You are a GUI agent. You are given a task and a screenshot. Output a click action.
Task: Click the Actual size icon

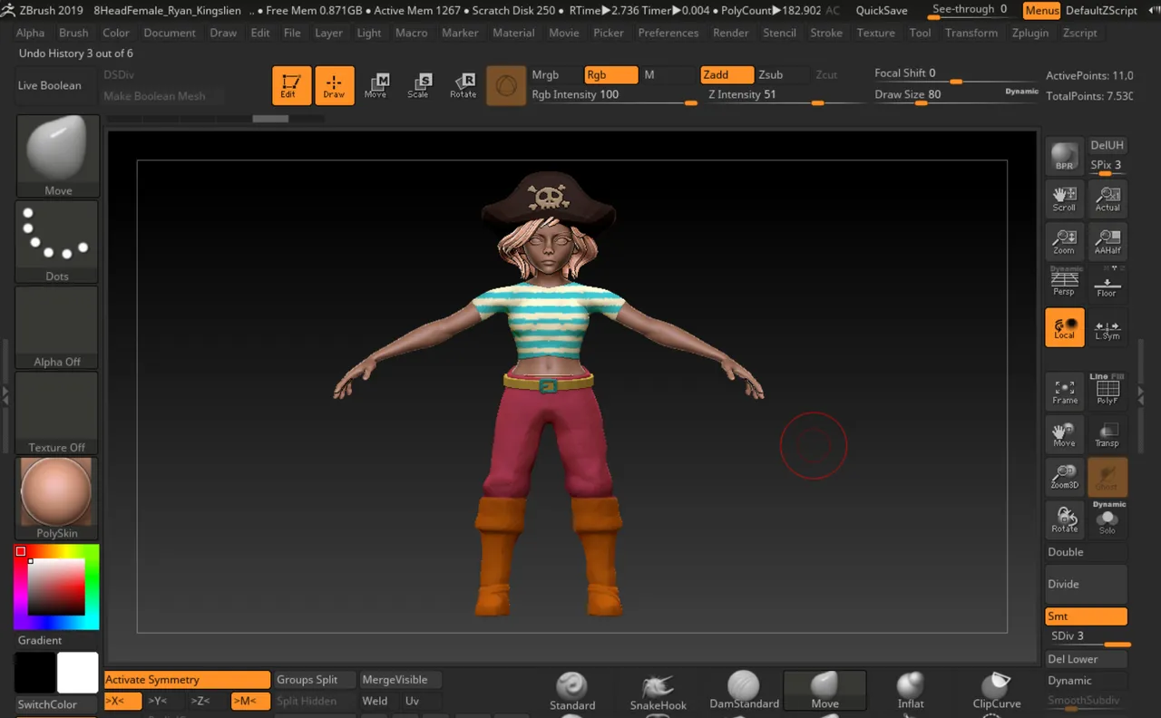(1107, 199)
